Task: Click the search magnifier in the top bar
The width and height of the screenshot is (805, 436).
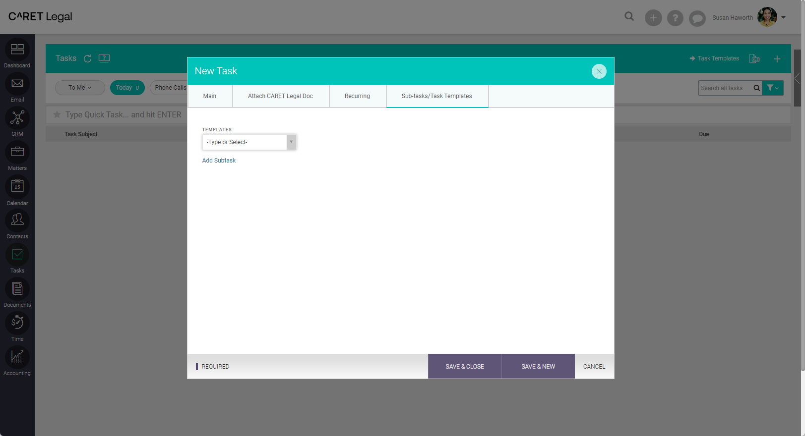Action: pyautogui.click(x=629, y=16)
